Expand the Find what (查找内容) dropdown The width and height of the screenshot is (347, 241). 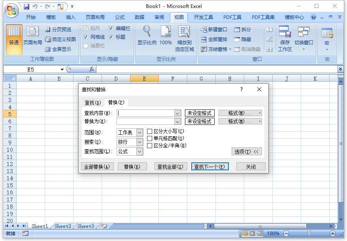pos(177,113)
